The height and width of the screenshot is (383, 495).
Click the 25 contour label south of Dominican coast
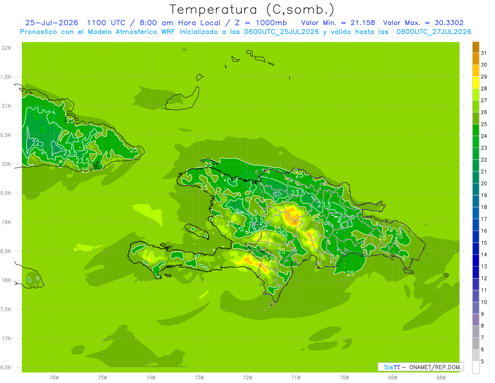pyautogui.click(x=351, y=273)
